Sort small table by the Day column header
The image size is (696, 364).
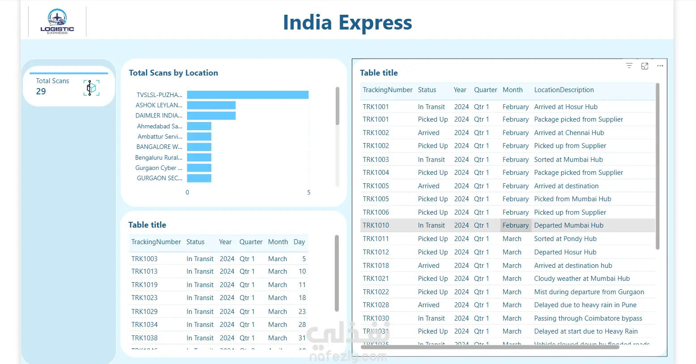[x=299, y=242]
